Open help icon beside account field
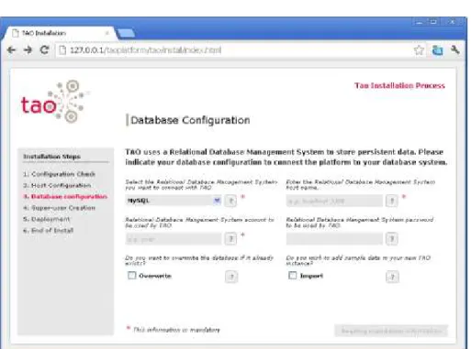The width and height of the screenshot is (471, 349). click(x=231, y=239)
